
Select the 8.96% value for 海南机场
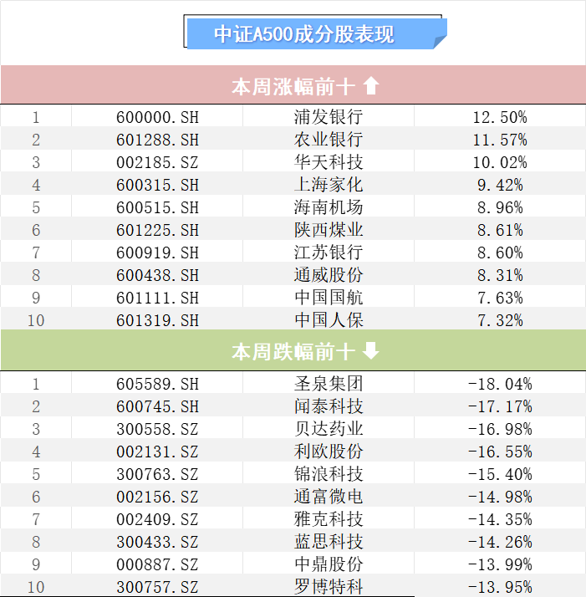point(499,207)
